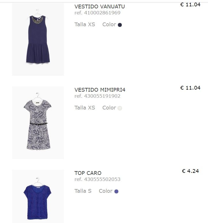The height and width of the screenshot is (223, 208).
Task: Open the blue Top Caro thumbnail
Action: pyautogui.click(x=38, y=196)
